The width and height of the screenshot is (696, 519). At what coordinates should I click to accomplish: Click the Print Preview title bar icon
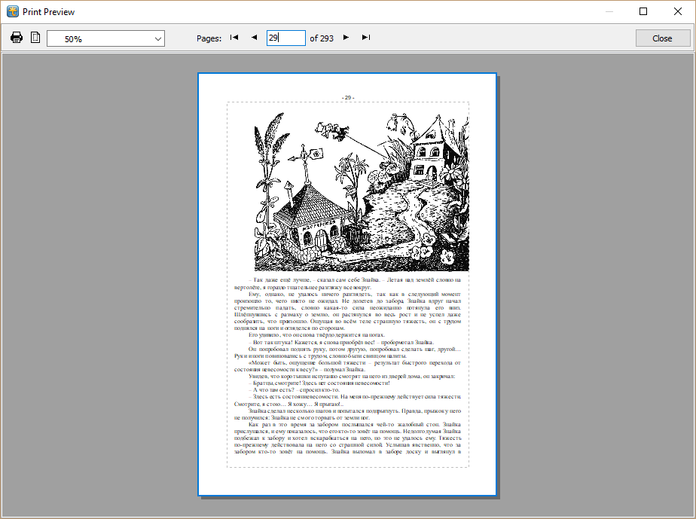tap(11, 11)
